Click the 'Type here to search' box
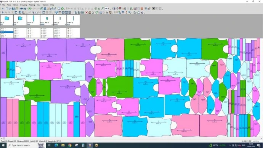Image resolution: width=263 pixels, height=148 pixels. pos(26,145)
